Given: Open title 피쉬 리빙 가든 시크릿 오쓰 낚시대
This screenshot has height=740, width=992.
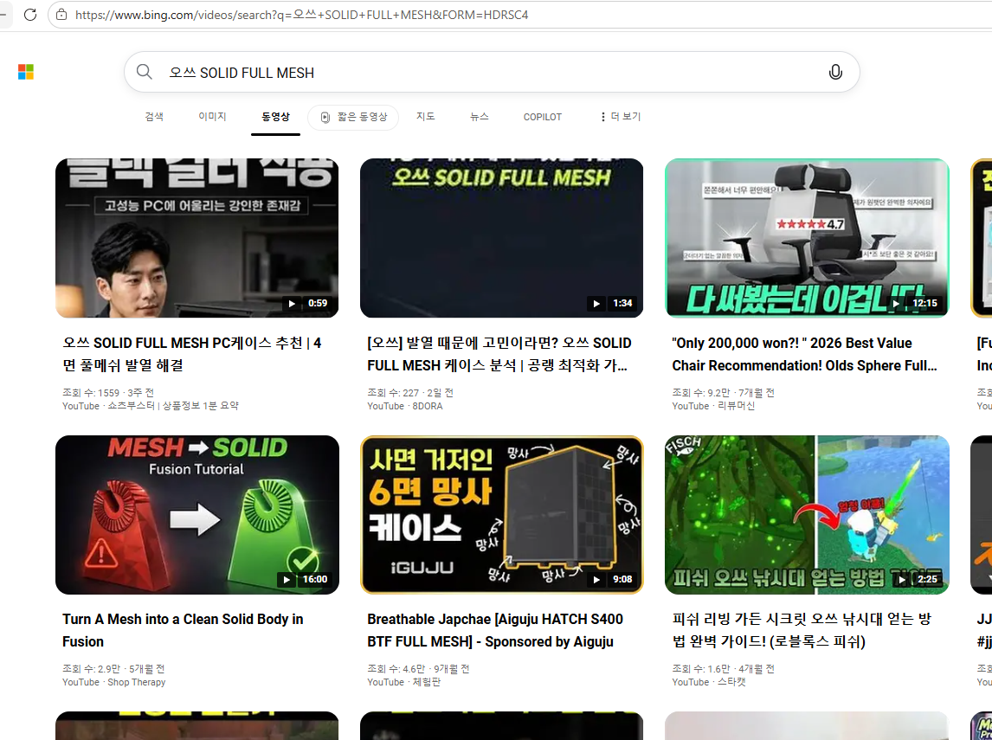Looking at the screenshot, I should 802,630.
